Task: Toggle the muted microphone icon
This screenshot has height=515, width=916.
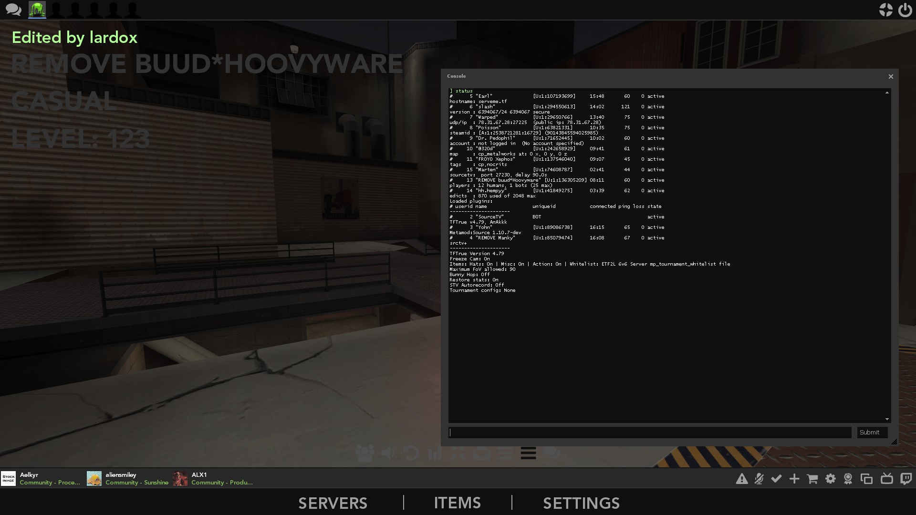Action: [x=759, y=479]
